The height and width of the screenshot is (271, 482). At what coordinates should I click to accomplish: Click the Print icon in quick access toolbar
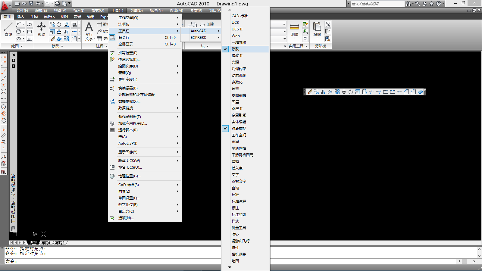pyautogui.click(x=57, y=4)
